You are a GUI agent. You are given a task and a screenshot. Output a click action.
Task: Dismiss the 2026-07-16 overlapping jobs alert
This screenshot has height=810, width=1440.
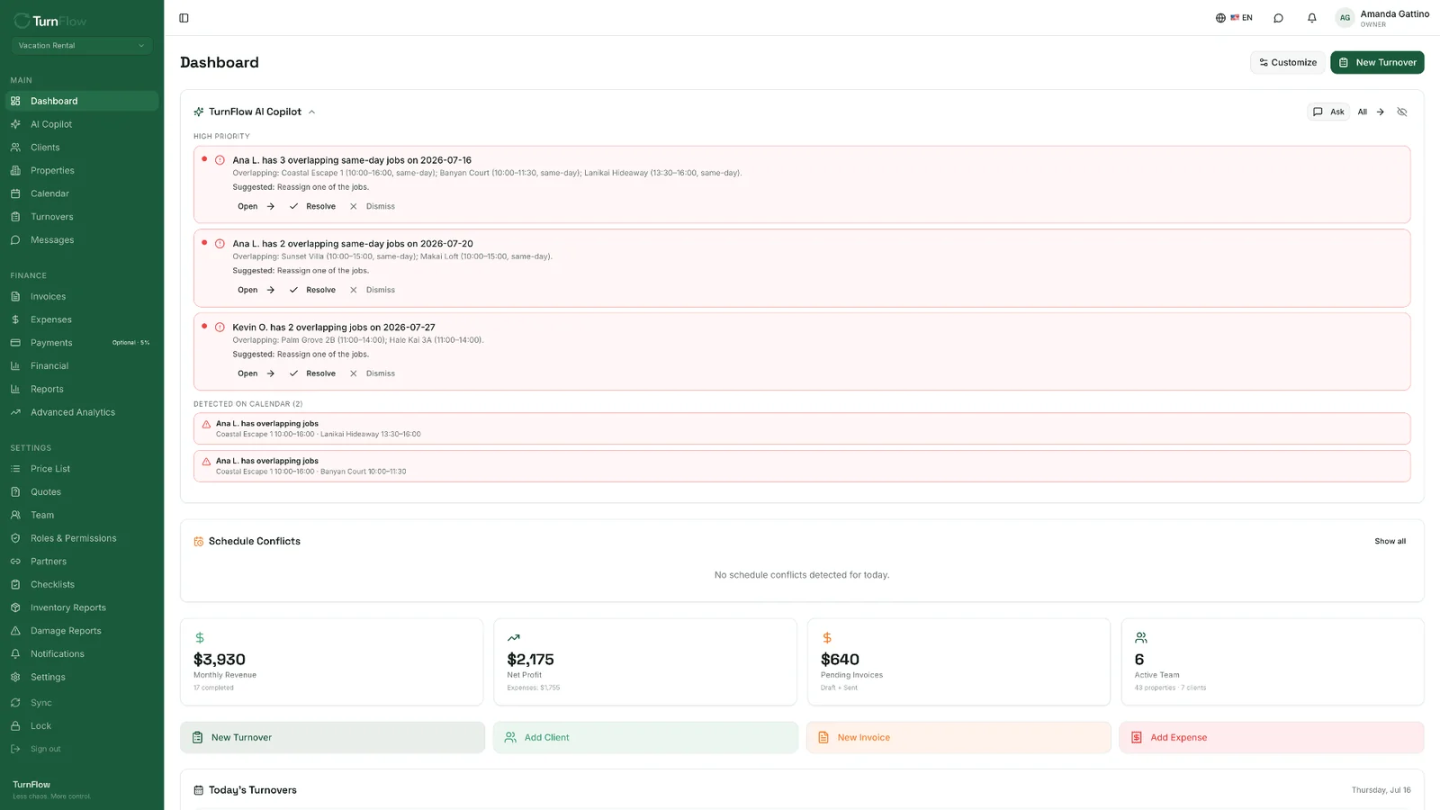pos(373,206)
